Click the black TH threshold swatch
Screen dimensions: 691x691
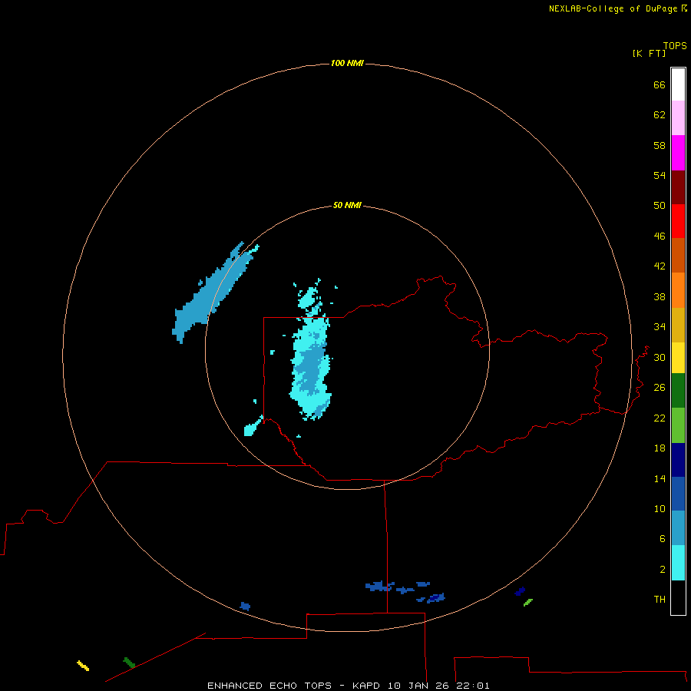[678, 597]
